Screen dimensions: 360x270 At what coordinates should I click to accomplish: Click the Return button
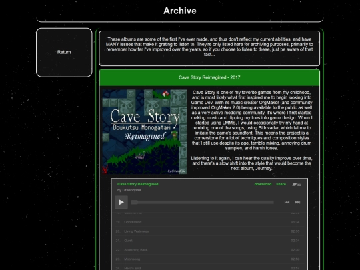click(x=64, y=53)
